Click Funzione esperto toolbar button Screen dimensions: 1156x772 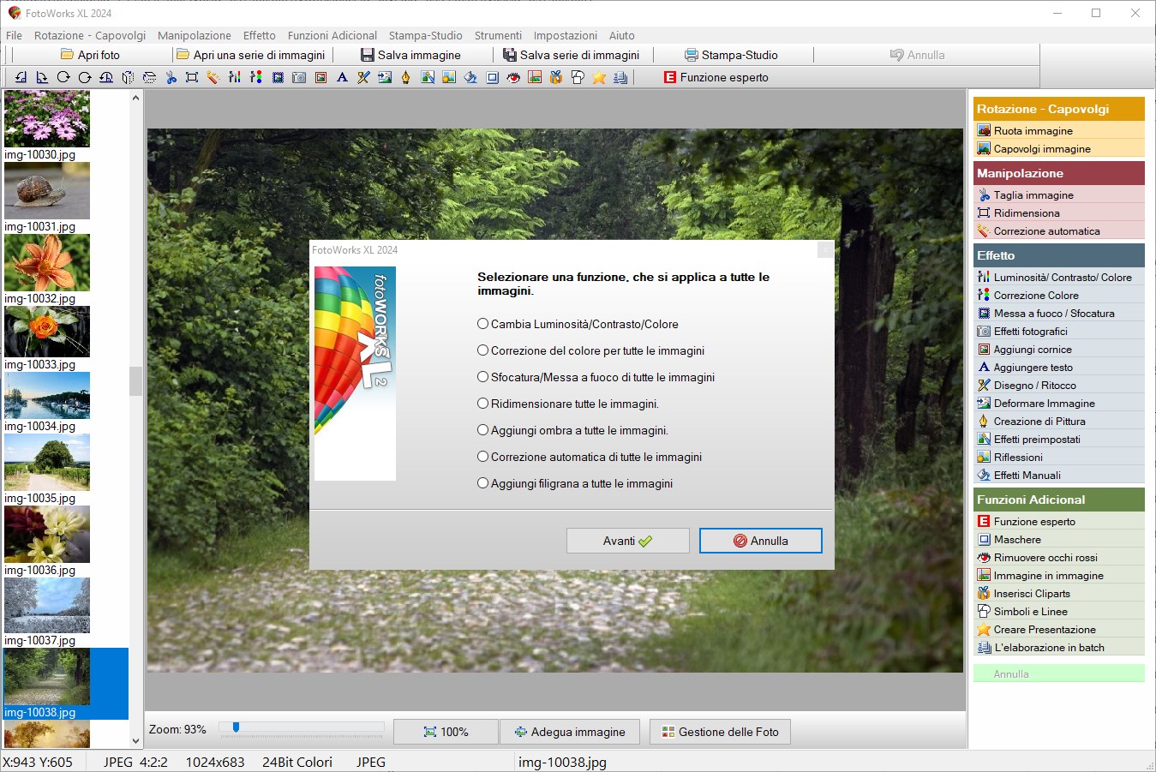coord(716,77)
